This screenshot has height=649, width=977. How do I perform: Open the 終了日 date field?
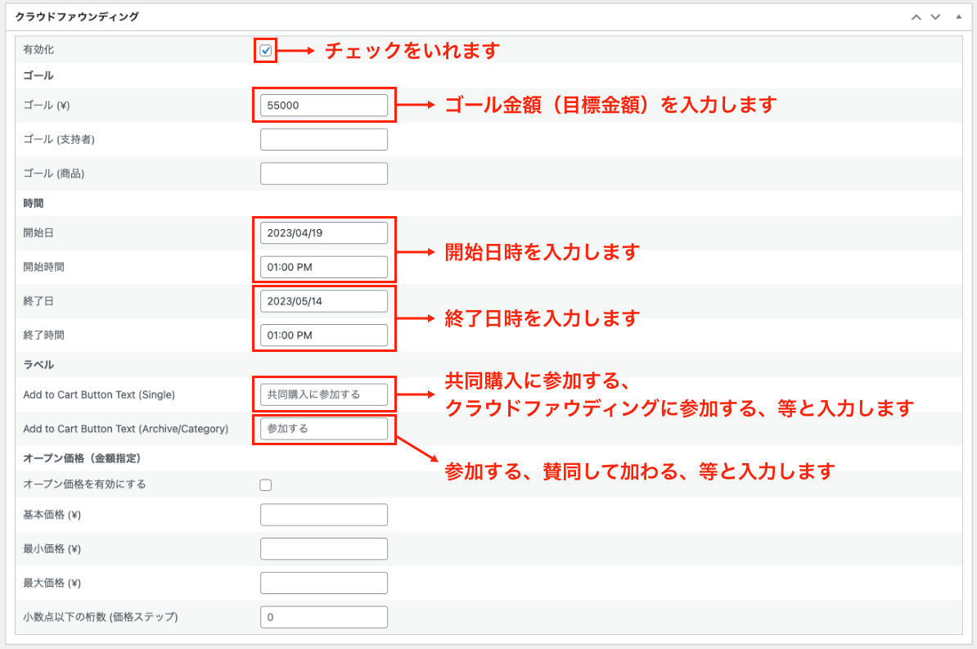pyautogui.click(x=323, y=301)
